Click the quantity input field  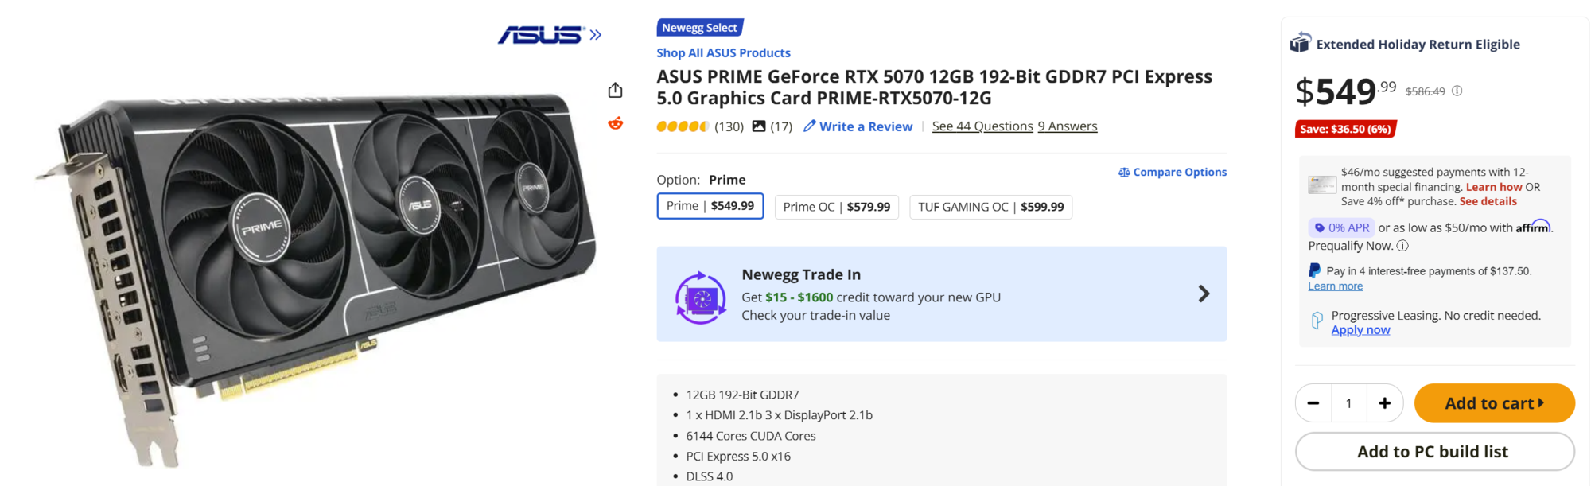click(1348, 403)
